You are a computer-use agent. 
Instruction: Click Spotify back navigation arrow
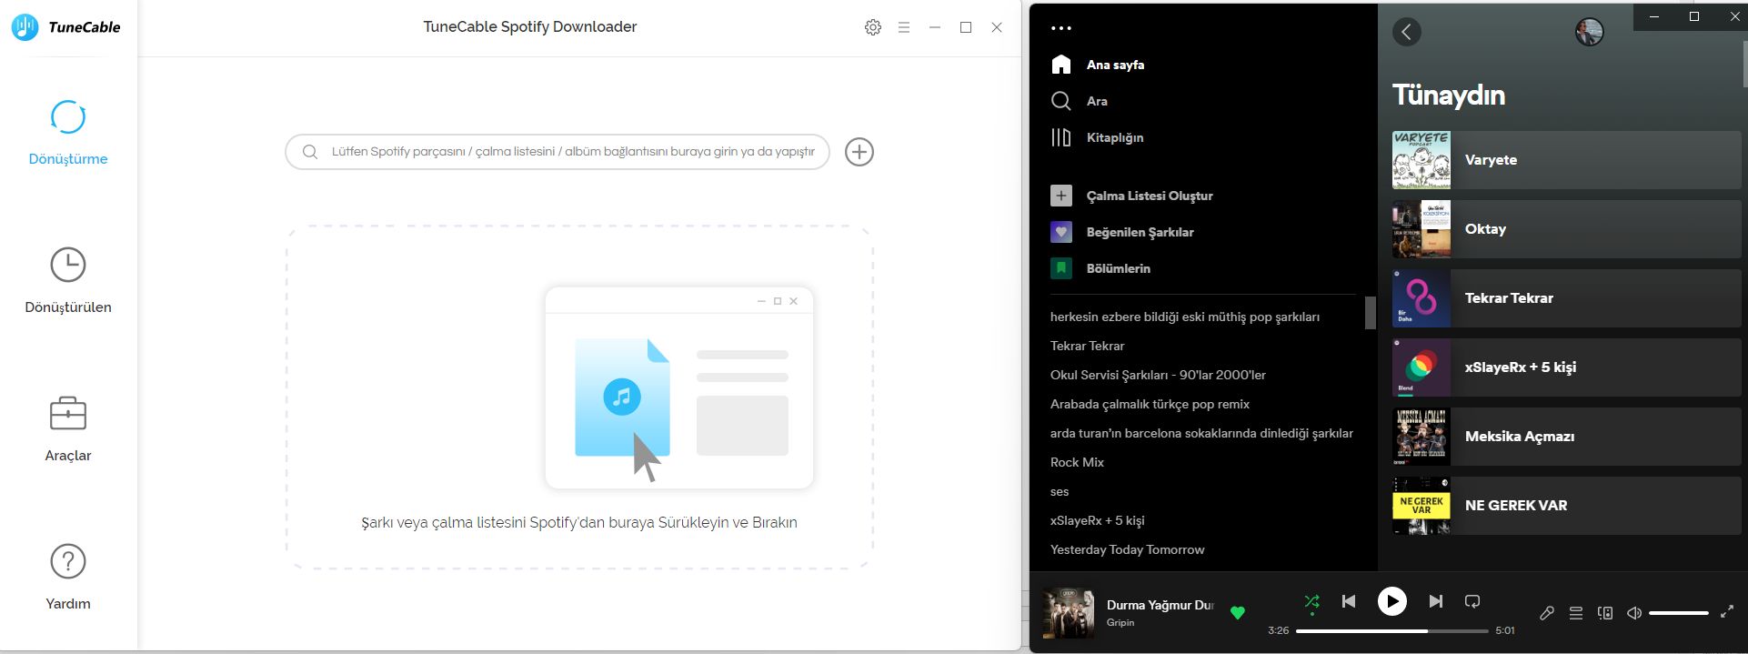click(x=1407, y=33)
